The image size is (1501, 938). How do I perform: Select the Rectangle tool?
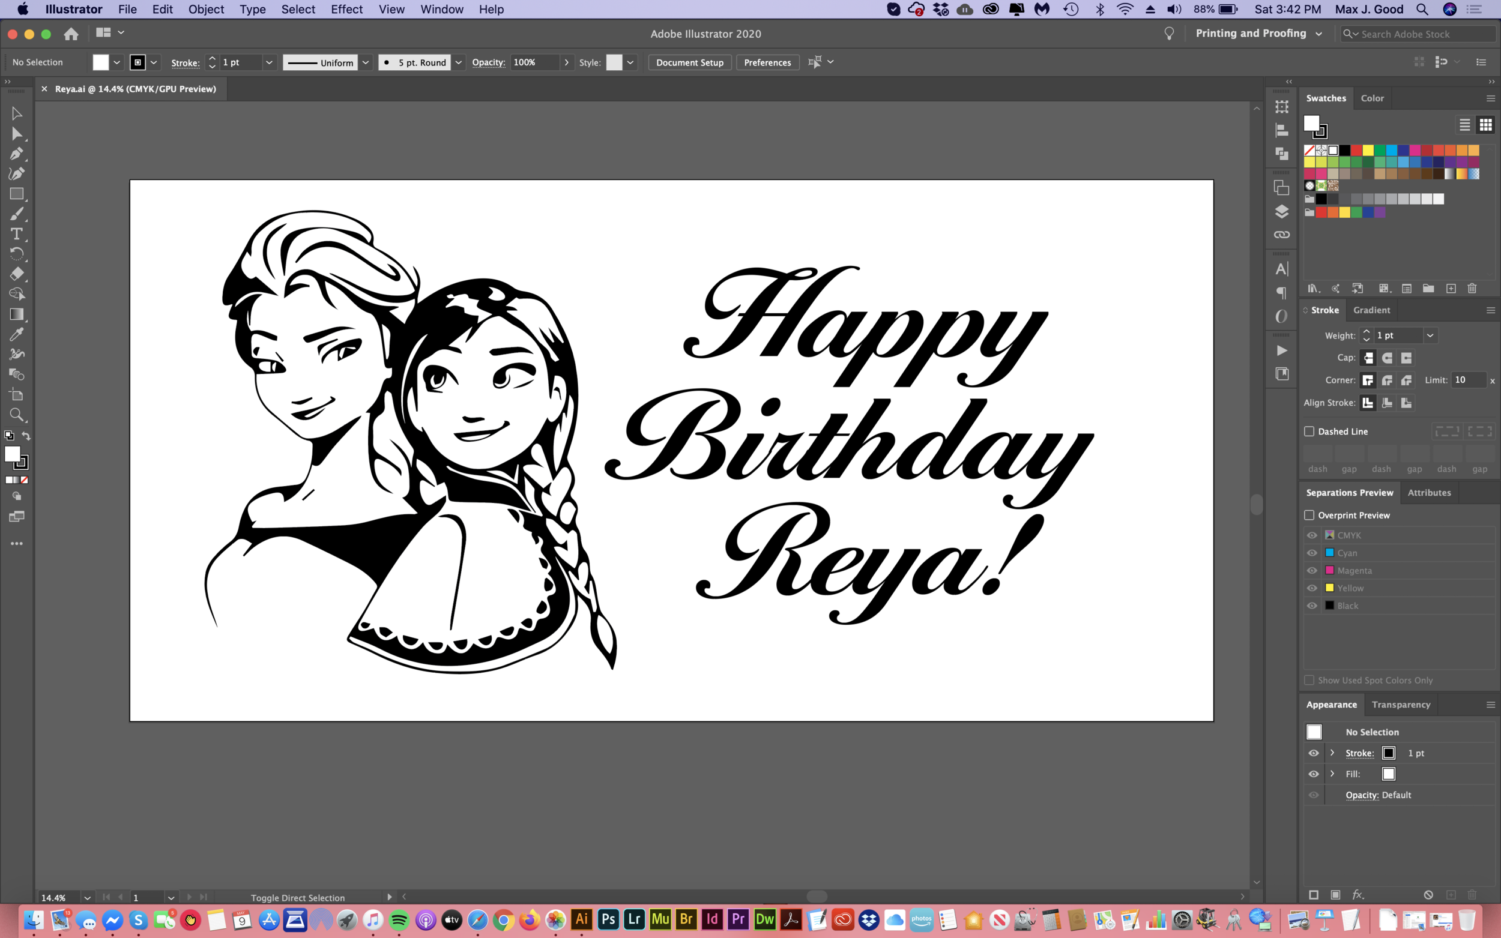pyautogui.click(x=17, y=194)
